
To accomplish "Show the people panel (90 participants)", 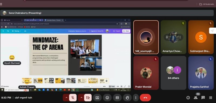I will [x=195, y=98].
